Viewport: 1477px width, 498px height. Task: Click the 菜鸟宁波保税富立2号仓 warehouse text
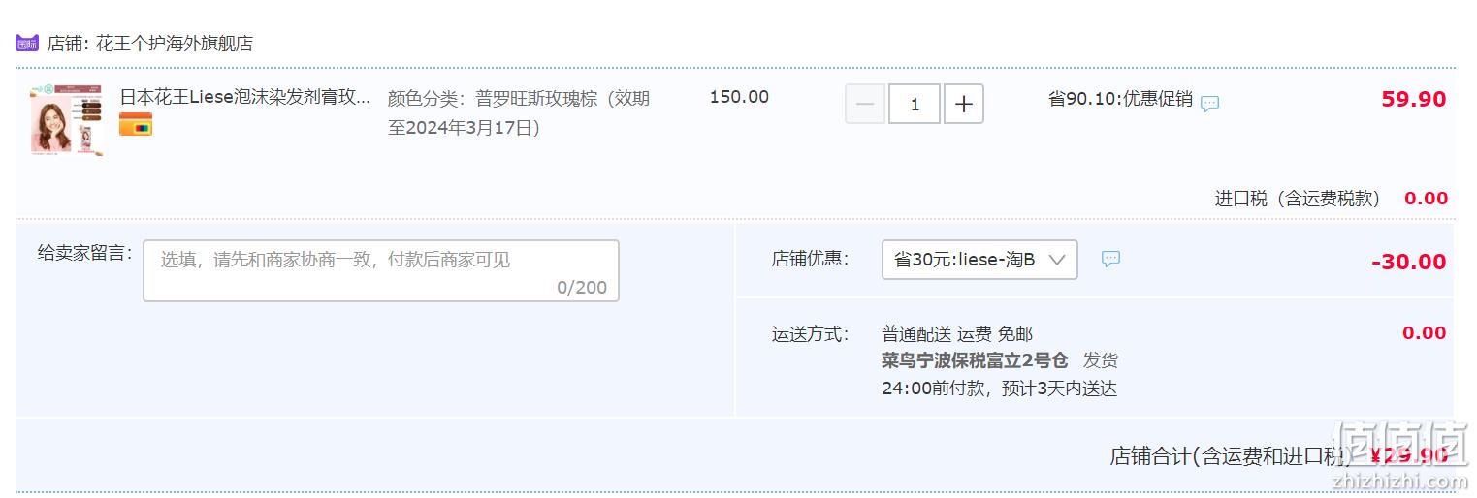tap(975, 360)
